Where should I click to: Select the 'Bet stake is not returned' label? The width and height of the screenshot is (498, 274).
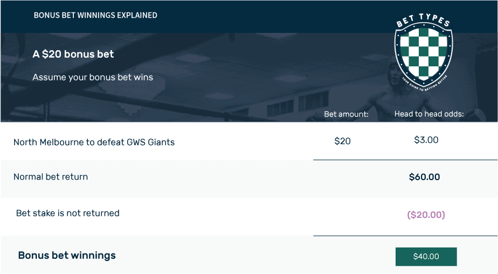[68, 213]
